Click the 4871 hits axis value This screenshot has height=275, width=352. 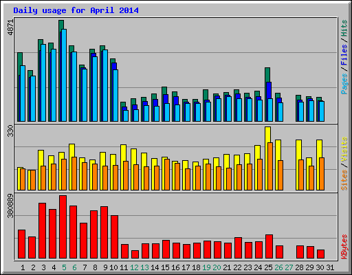point(10,27)
